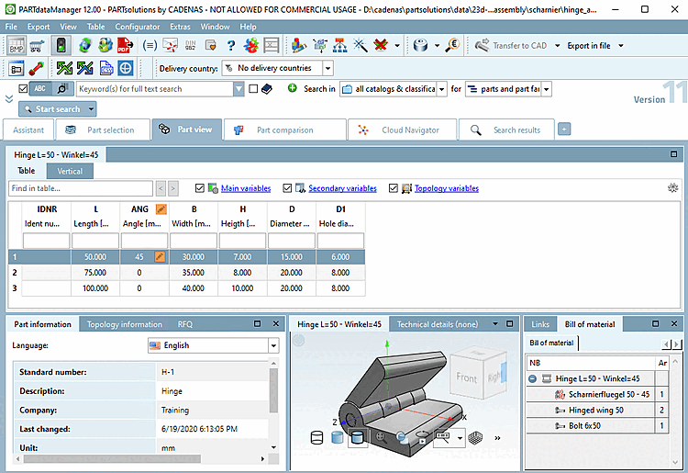Uncheck the Secondary variables checkbox
Screen dimensions: 688x473
[x=288, y=188]
